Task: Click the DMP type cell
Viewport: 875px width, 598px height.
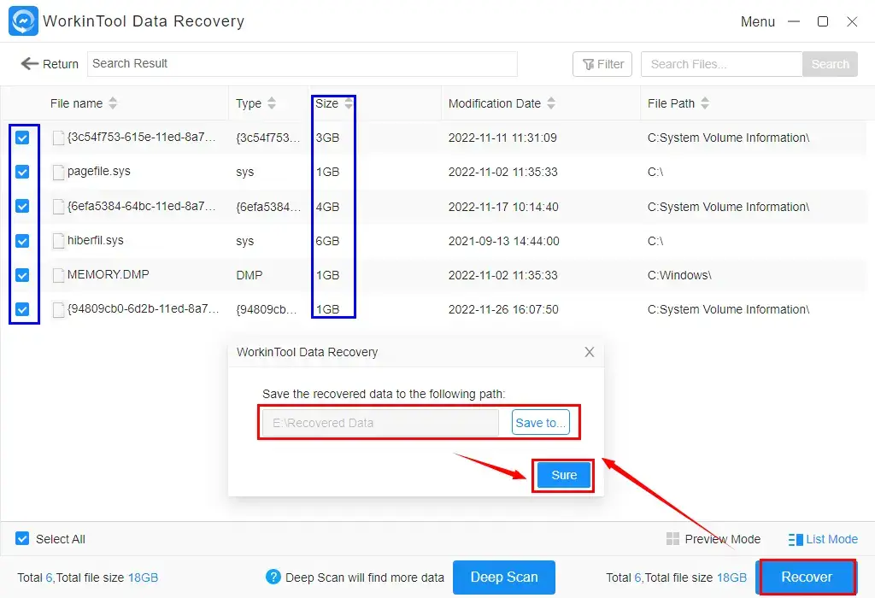Action: (x=249, y=276)
